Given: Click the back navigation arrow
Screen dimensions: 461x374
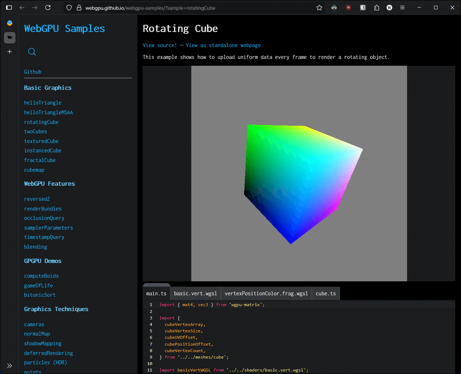Looking at the screenshot, I should pyautogui.click(x=23, y=7).
